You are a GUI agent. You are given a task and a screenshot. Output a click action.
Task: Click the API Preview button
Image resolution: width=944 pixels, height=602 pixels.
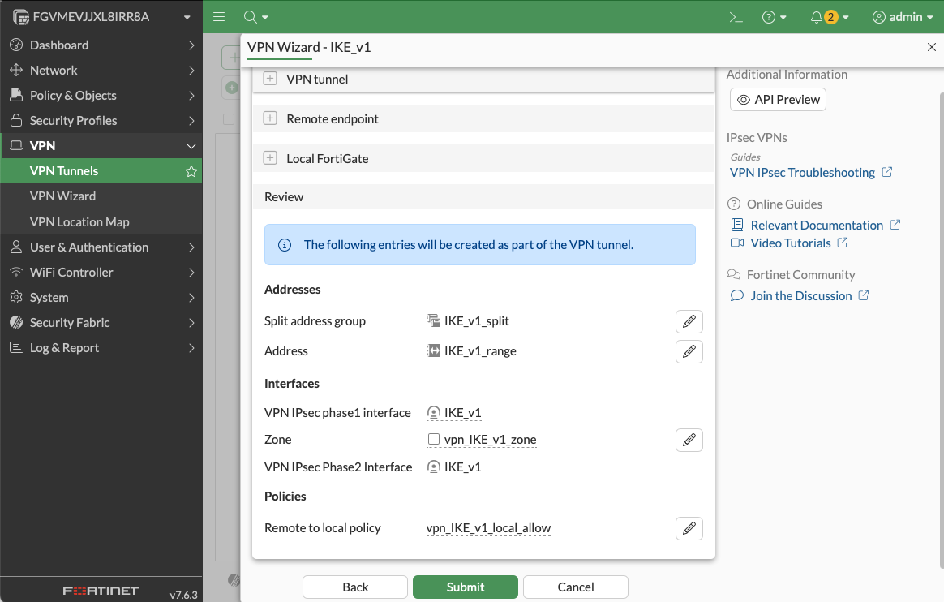[x=778, y=100]
